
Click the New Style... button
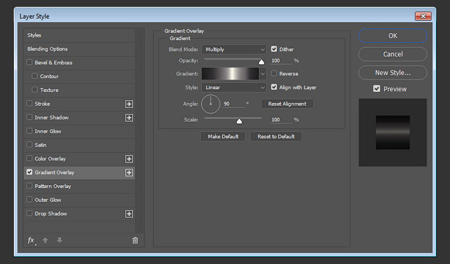393,73
